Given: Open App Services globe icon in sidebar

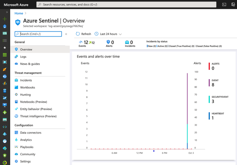Looking at the screenshot, I should [x=5, y=76].
